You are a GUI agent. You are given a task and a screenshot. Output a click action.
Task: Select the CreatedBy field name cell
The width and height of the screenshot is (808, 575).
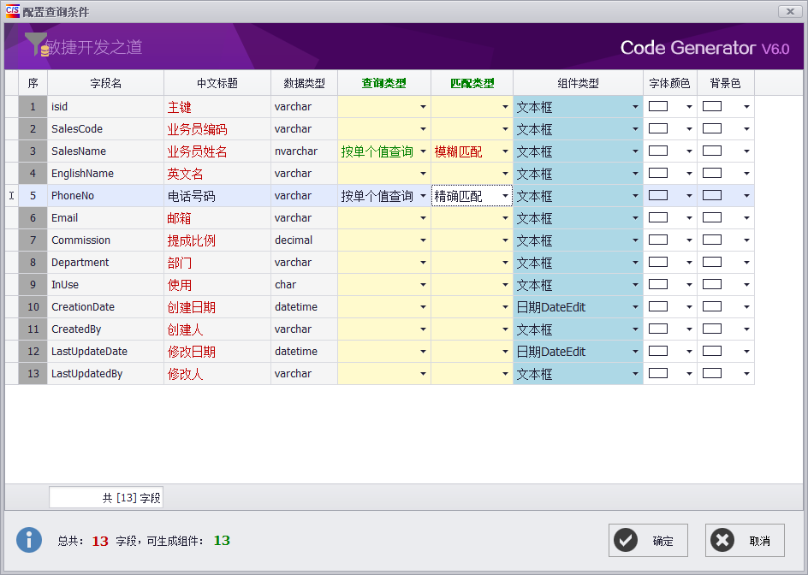point(105,329)
